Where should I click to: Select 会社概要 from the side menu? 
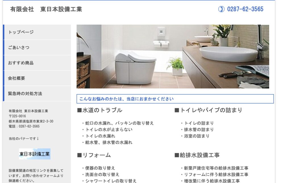[37, 78]
